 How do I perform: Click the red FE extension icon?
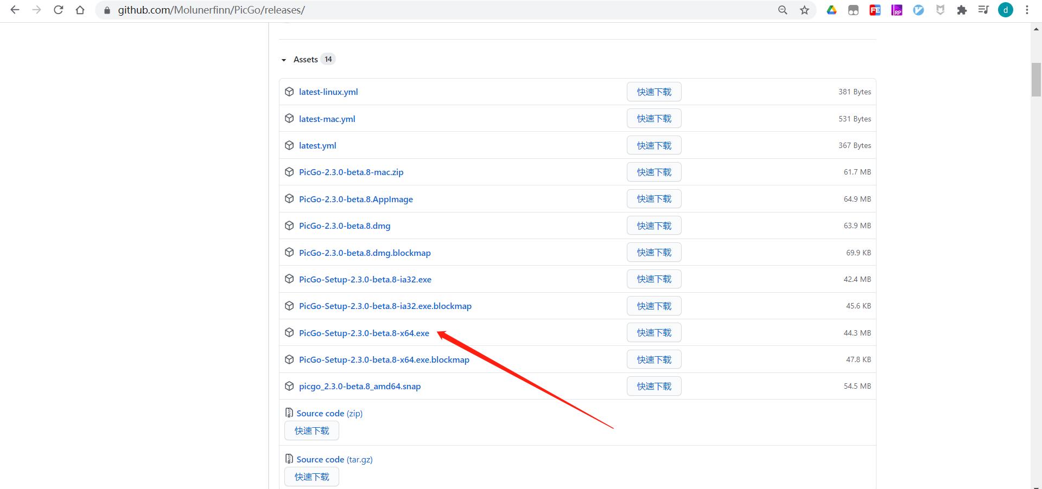875,10
